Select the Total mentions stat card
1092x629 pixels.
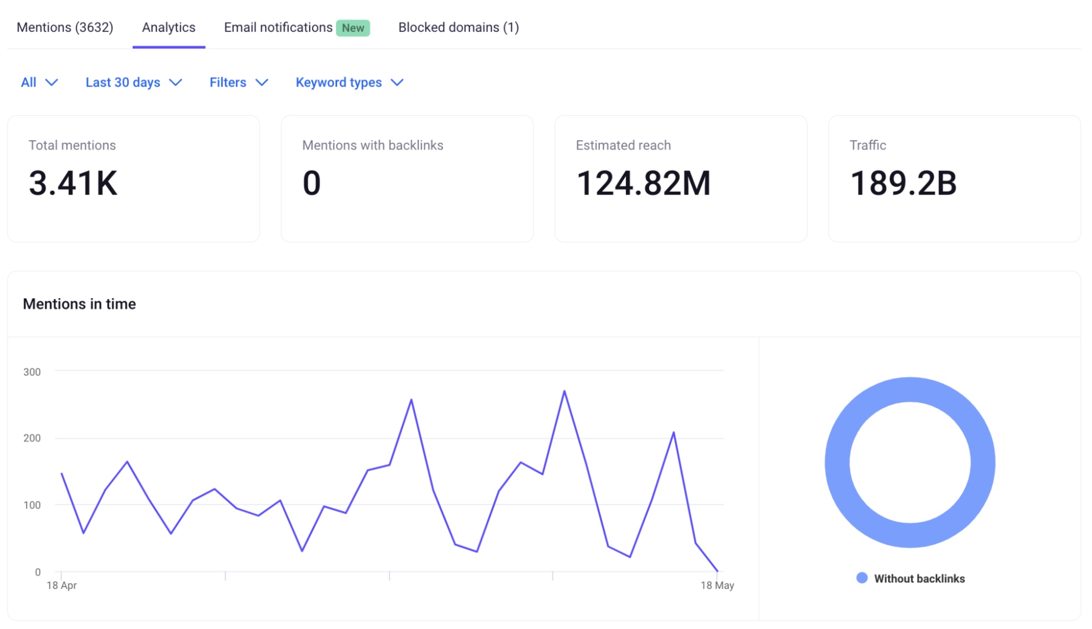133,178
